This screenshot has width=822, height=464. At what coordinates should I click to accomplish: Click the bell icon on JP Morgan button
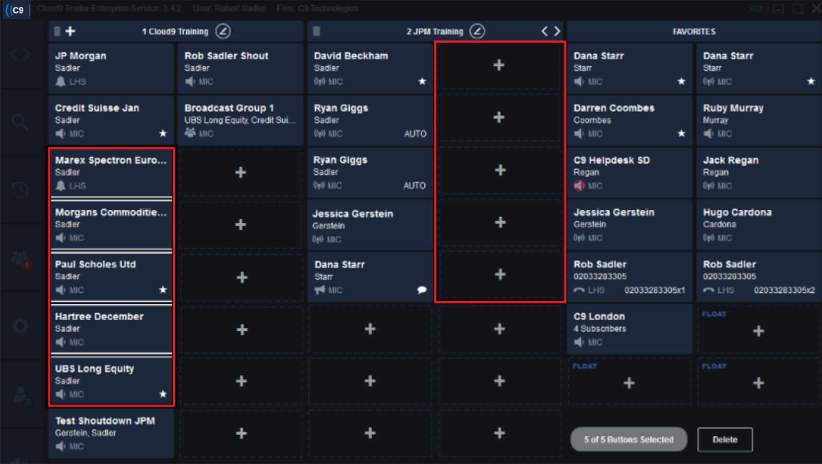tap(61, 81)
